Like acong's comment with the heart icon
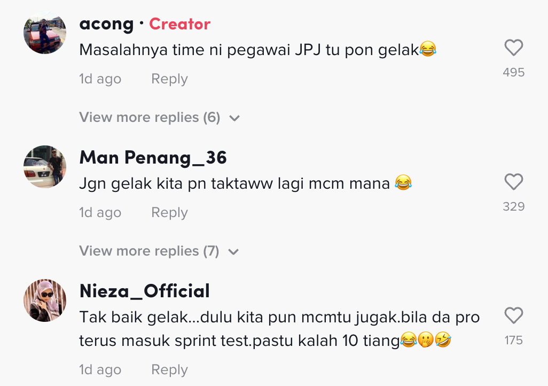Viewport: 548px width, 386px height. point(513,49)
